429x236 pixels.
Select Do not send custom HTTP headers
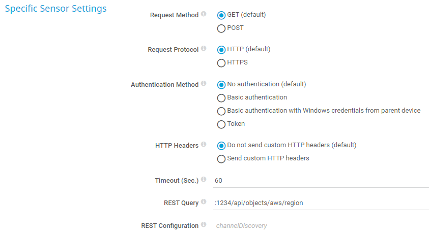(x=221, y=146)
